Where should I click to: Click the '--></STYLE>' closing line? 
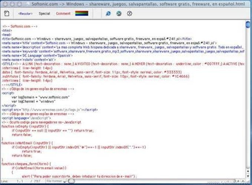(12, 85)
